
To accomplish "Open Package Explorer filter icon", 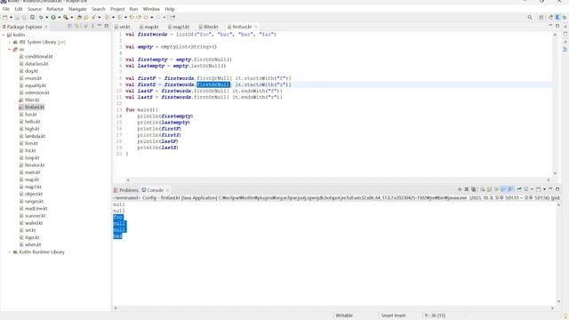I will (86, 26).
